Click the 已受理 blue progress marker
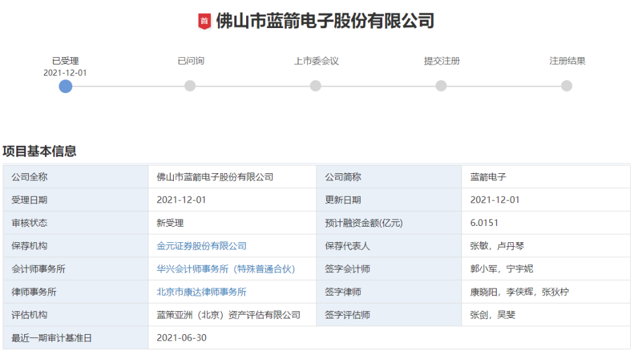Image resolution: width=634 pixels, height=351 pixels. [66, 86]
